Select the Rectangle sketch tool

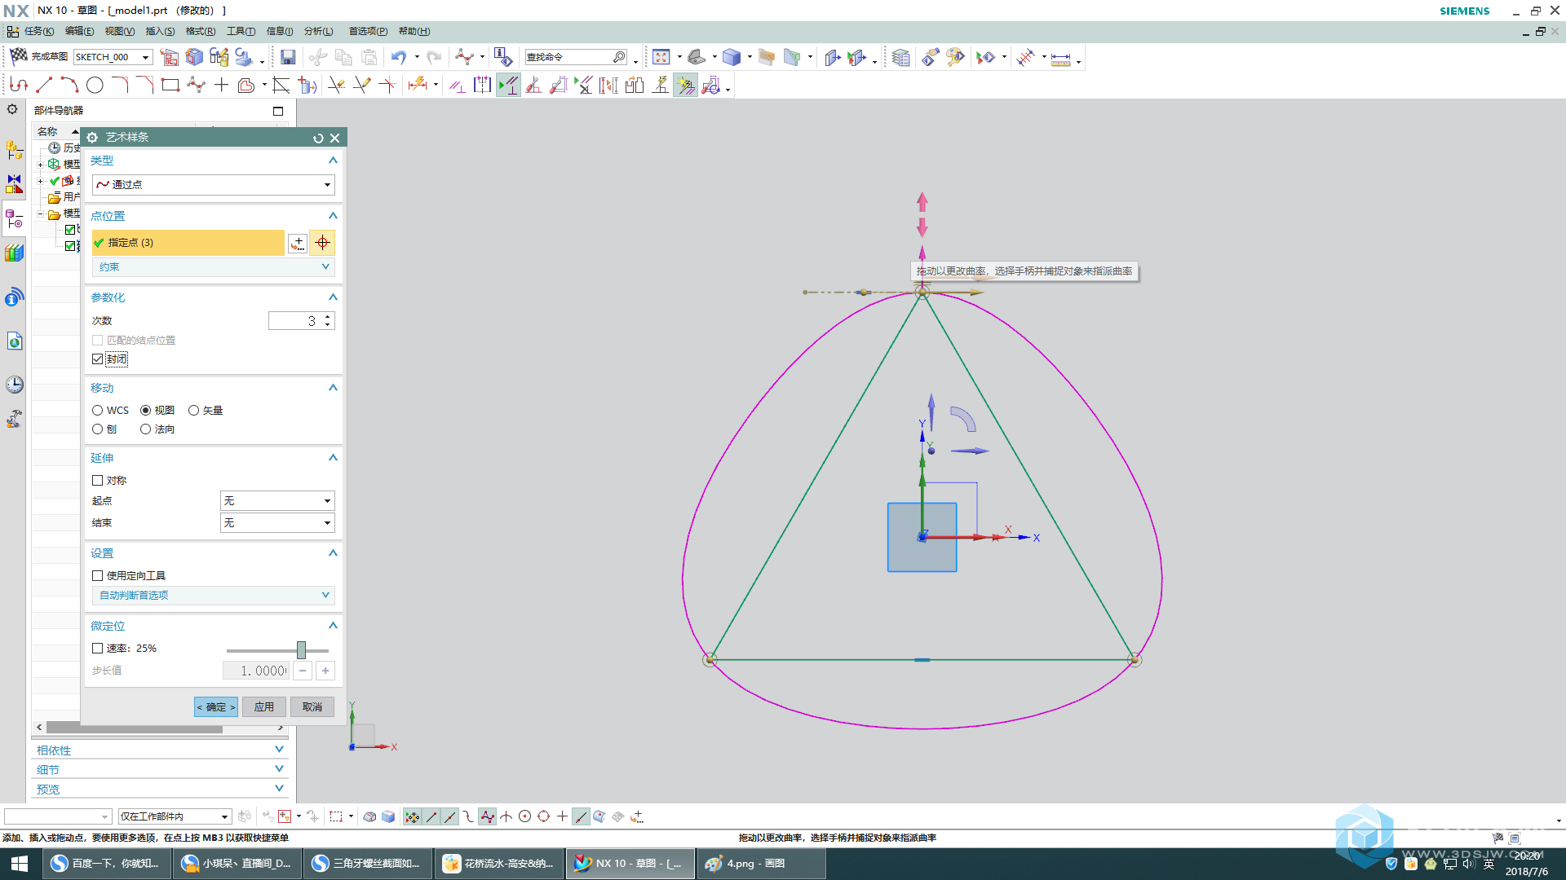tap(170, 85)
